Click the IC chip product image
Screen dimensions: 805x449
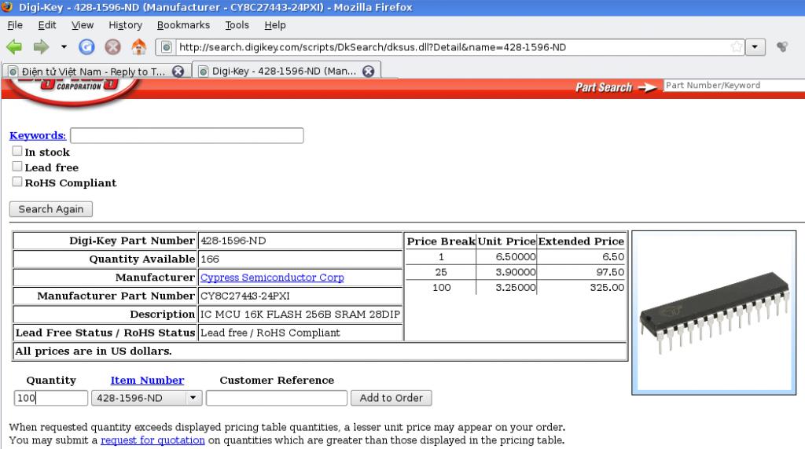(x=714, y=313)
